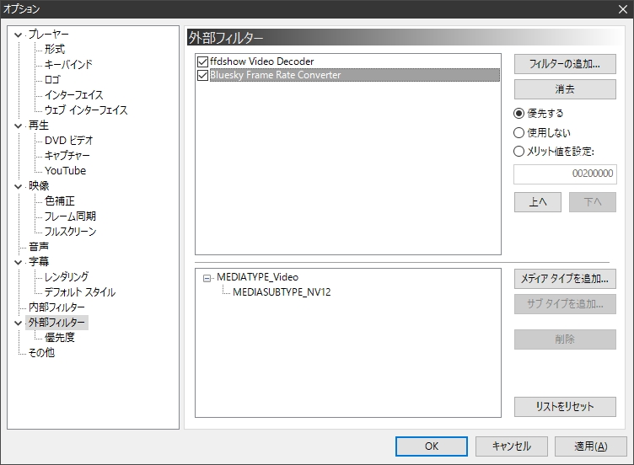Screen dimensions: 634x465
Task: Open the YouTube settings page
Action: [x=65, y=171]
